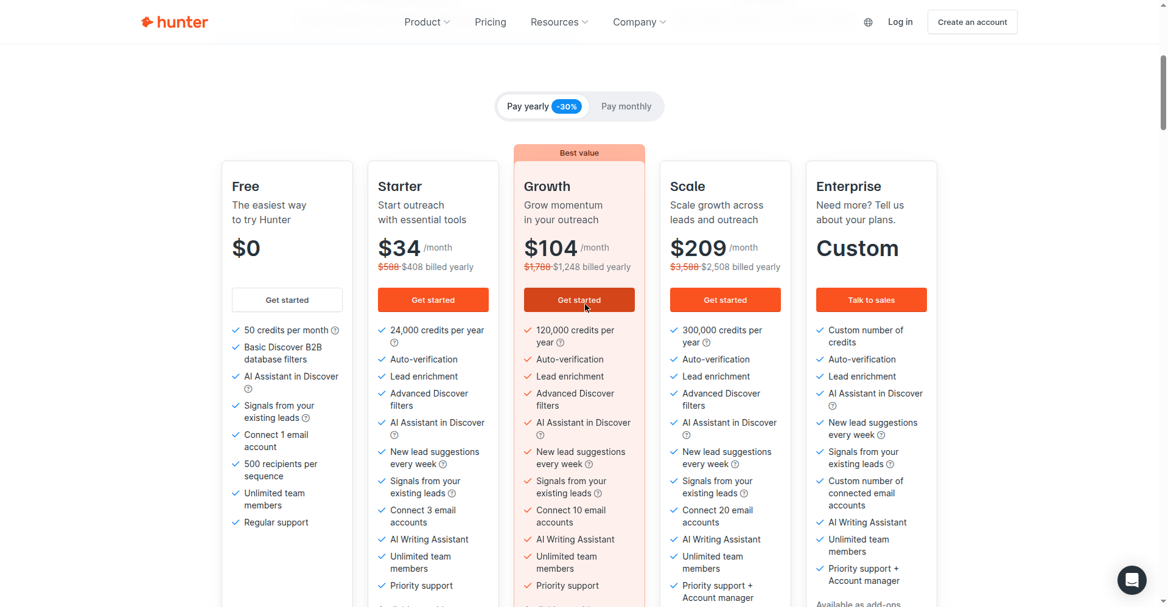Select the Pay yearly billing option

coord(543,106)
